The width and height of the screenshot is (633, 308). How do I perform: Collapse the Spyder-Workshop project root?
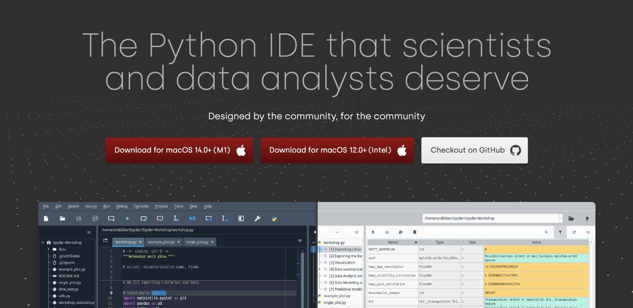pos(43,242)
